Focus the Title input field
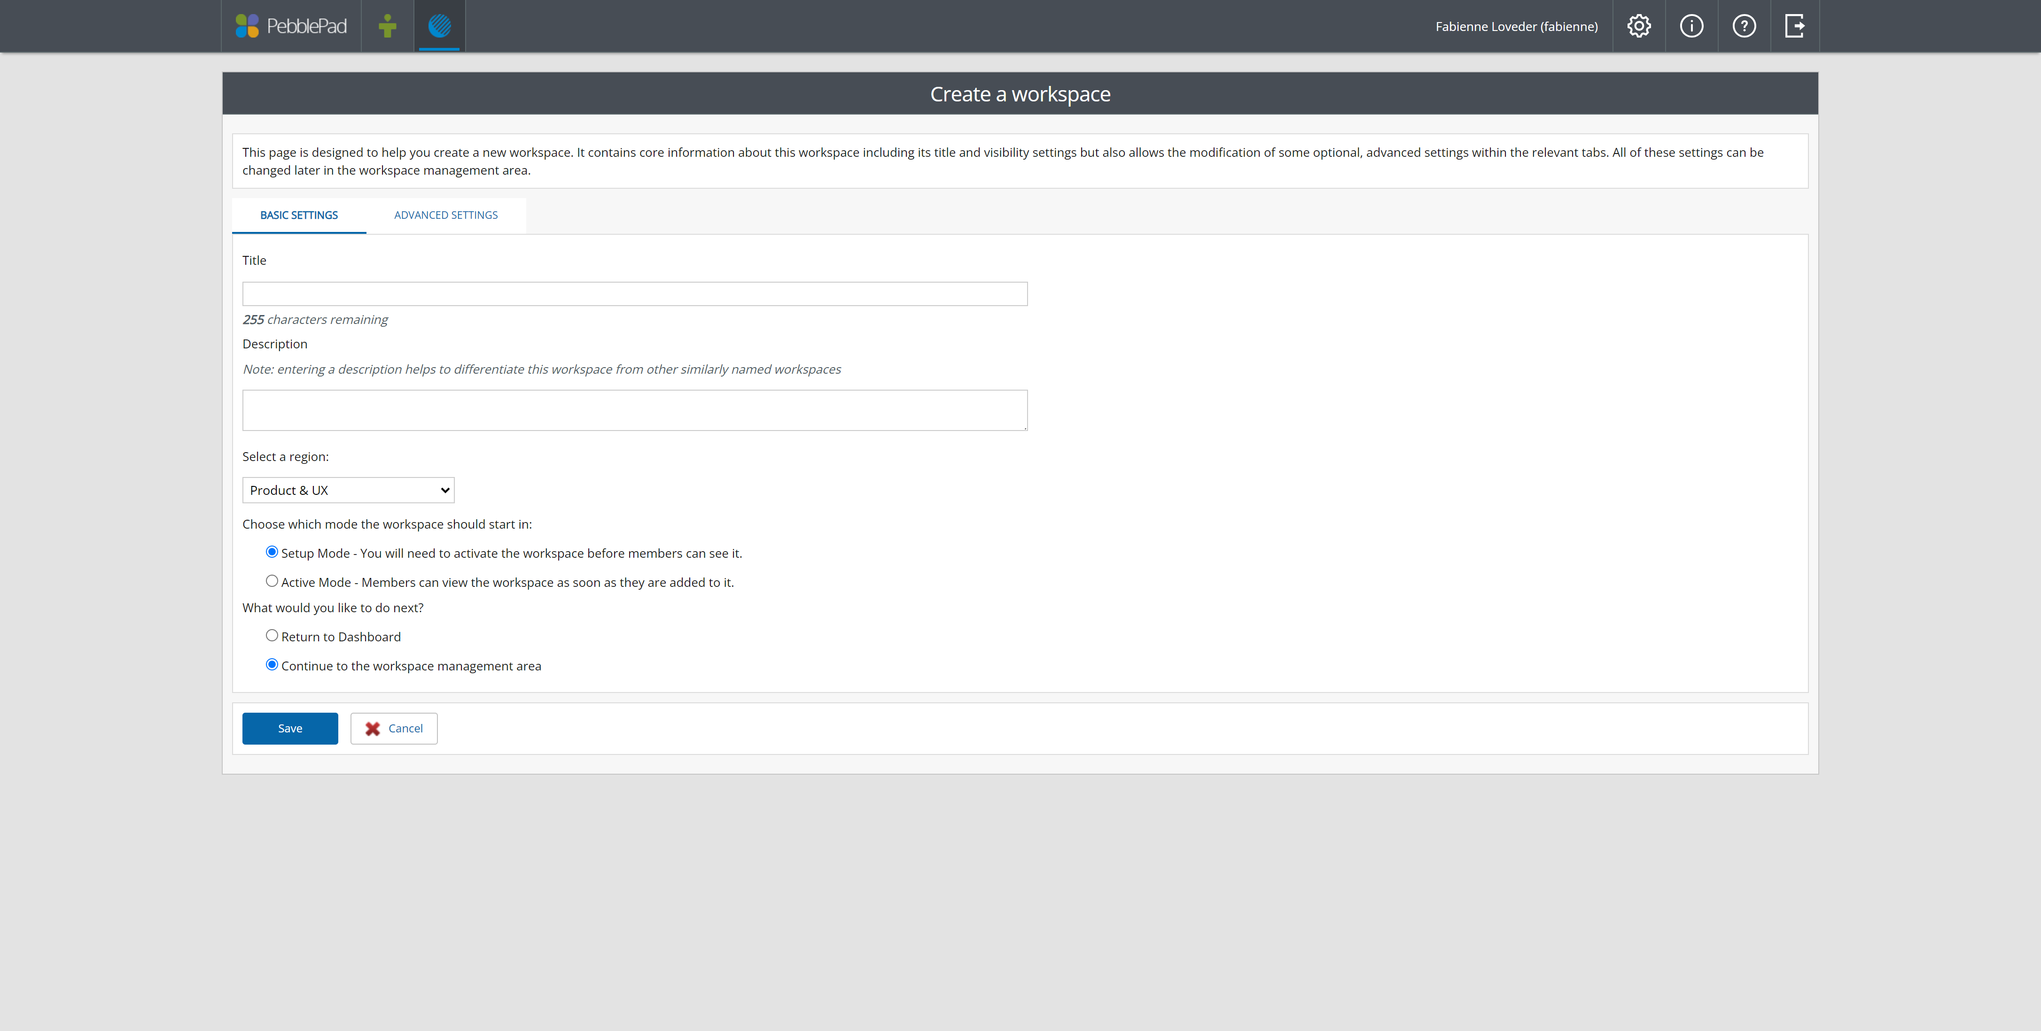The image size is (2041, 1031). point(635,294)
